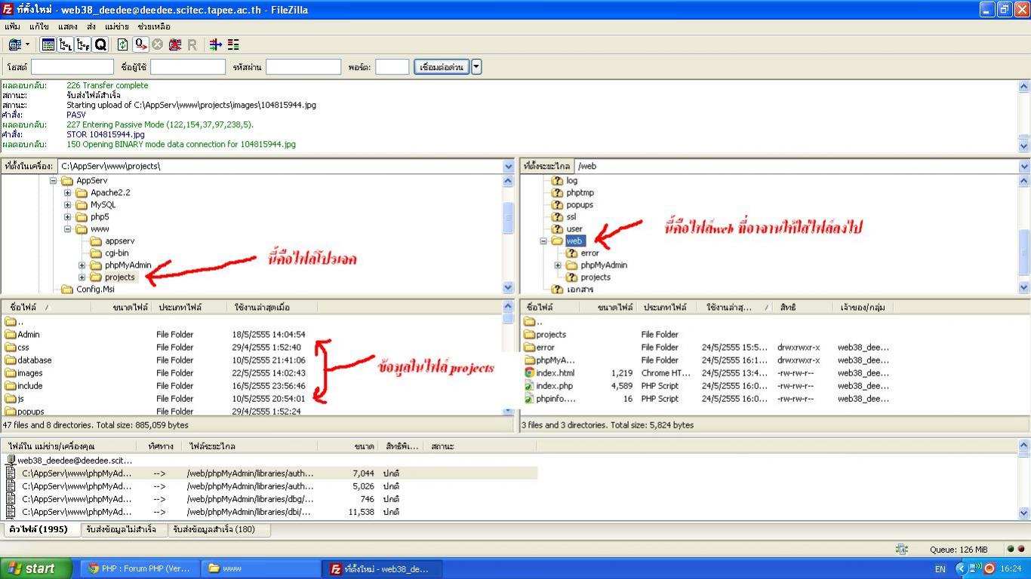Screen dimensions: 1031x579
Task: Select index.html in remote file list
Action: tap(555, 373)
